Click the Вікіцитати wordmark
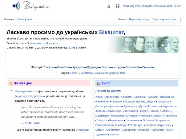The height and width of the screenshot is (139, 186). (36, 6)
